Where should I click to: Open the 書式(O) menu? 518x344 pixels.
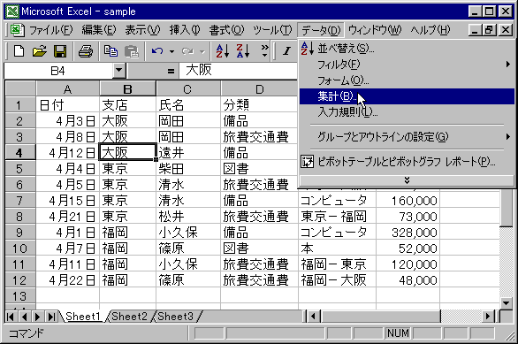click(226, 30)
